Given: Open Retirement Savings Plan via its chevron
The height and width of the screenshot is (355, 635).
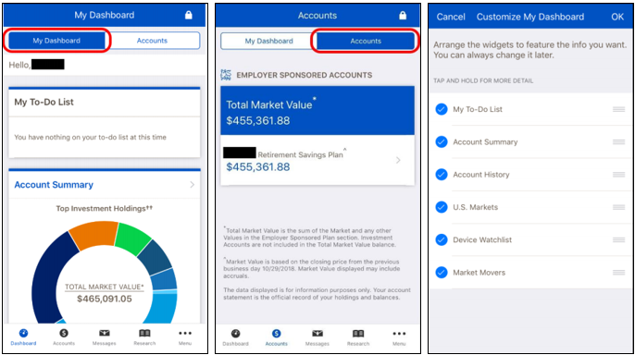Looking at the screenshot, I should pyautogui.click(x=398, y=160).
